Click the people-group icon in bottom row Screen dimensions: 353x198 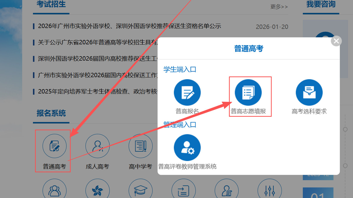click(x=54, y=190)
